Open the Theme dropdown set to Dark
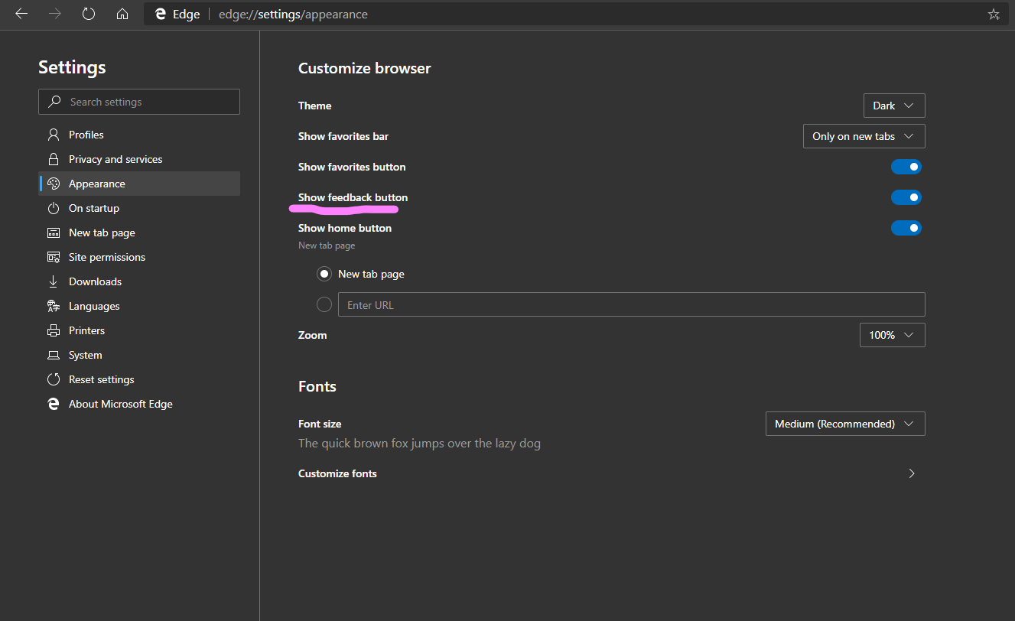The height and width of the screenshot is (621, 1015). (x=893, y=106)
